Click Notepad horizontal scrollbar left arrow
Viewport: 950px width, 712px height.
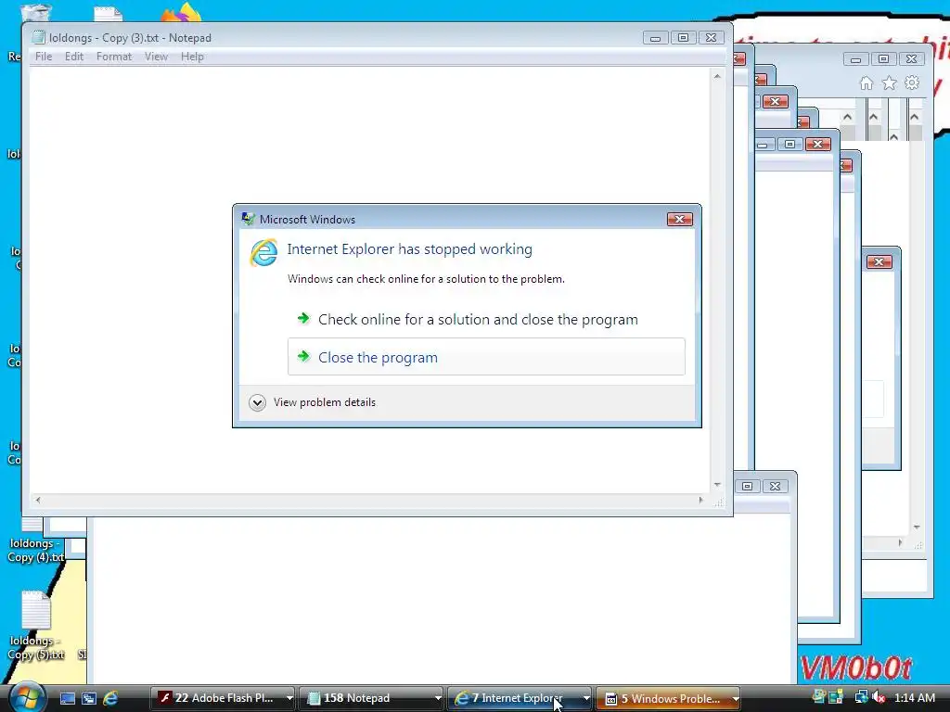pos(37,500)
